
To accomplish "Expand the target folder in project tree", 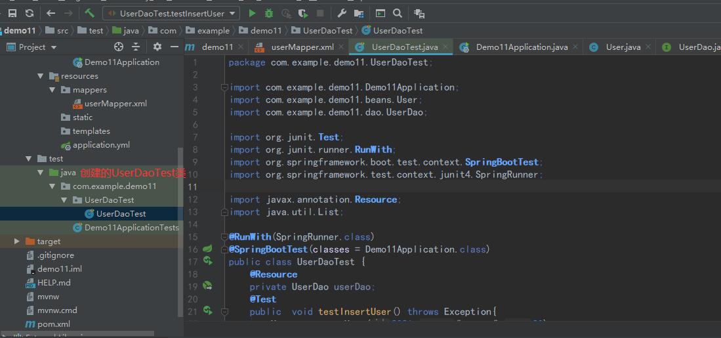I will point(17,242).
